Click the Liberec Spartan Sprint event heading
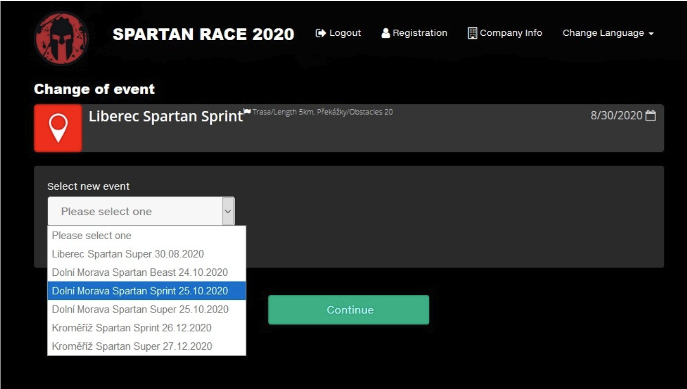 (x=166, y=117)
